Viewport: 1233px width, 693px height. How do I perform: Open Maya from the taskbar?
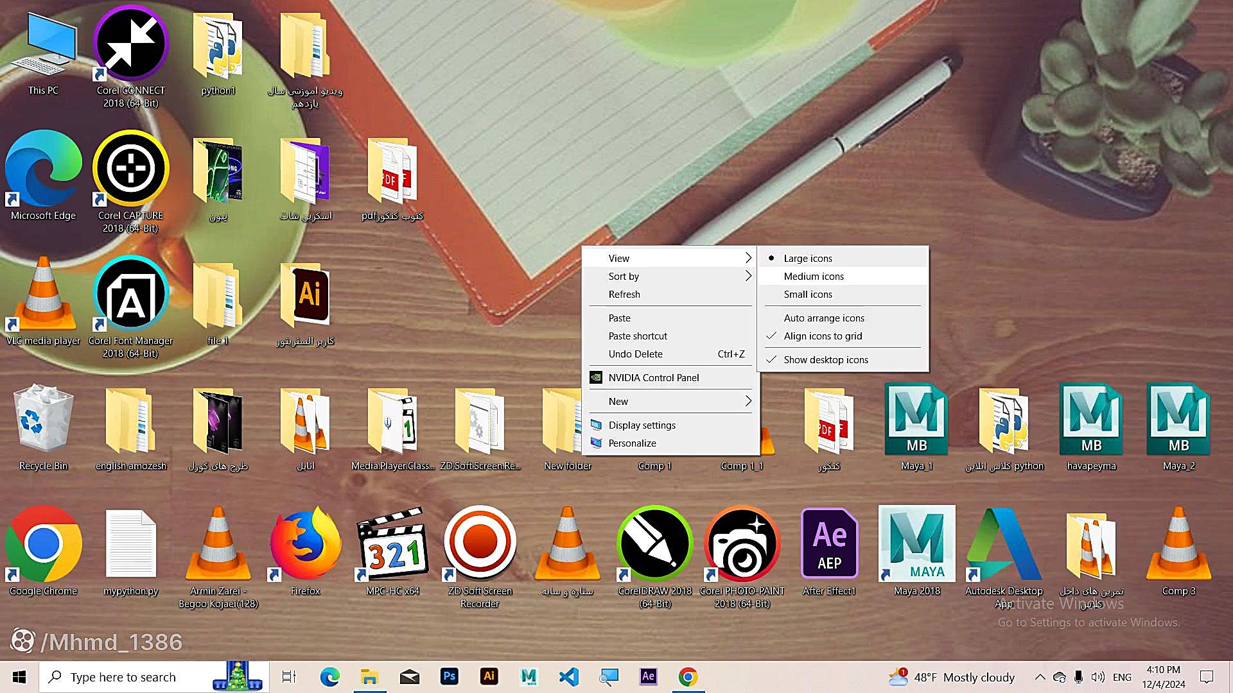pos(529,676)
